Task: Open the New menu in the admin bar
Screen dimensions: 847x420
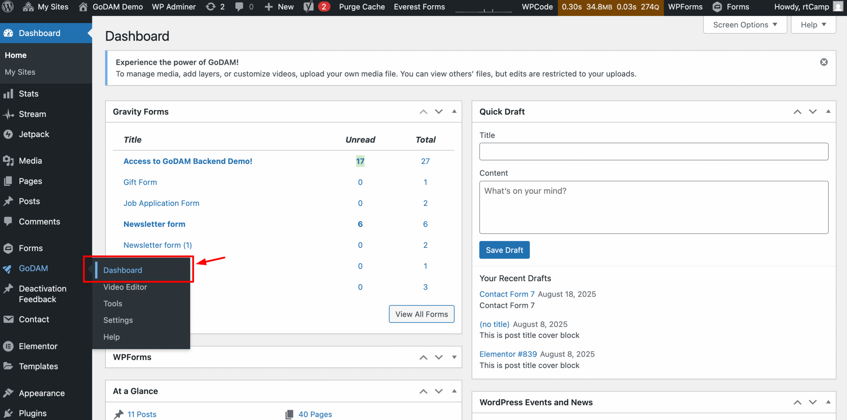Action: (279, 6)
